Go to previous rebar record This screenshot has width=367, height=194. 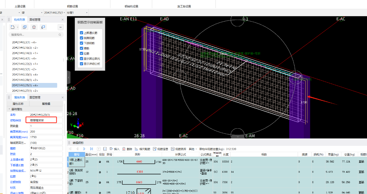[77, 149]
